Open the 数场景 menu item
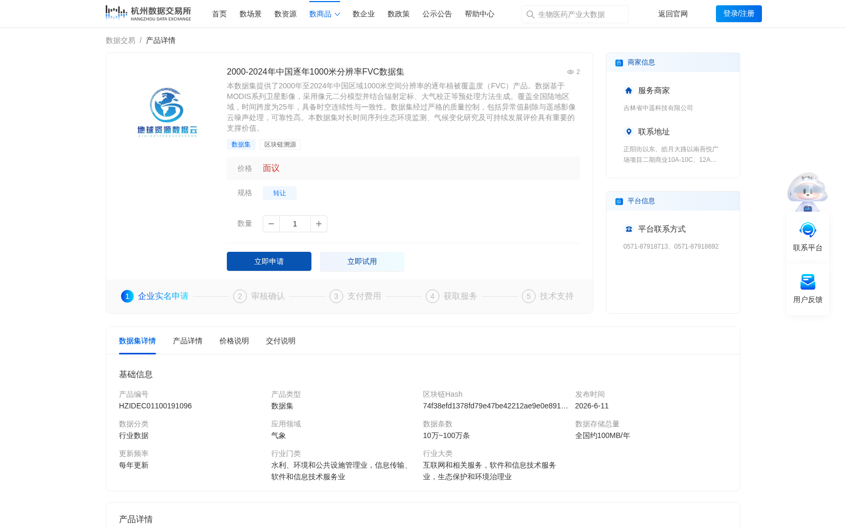Screen dimensions: 846x529 251,14
